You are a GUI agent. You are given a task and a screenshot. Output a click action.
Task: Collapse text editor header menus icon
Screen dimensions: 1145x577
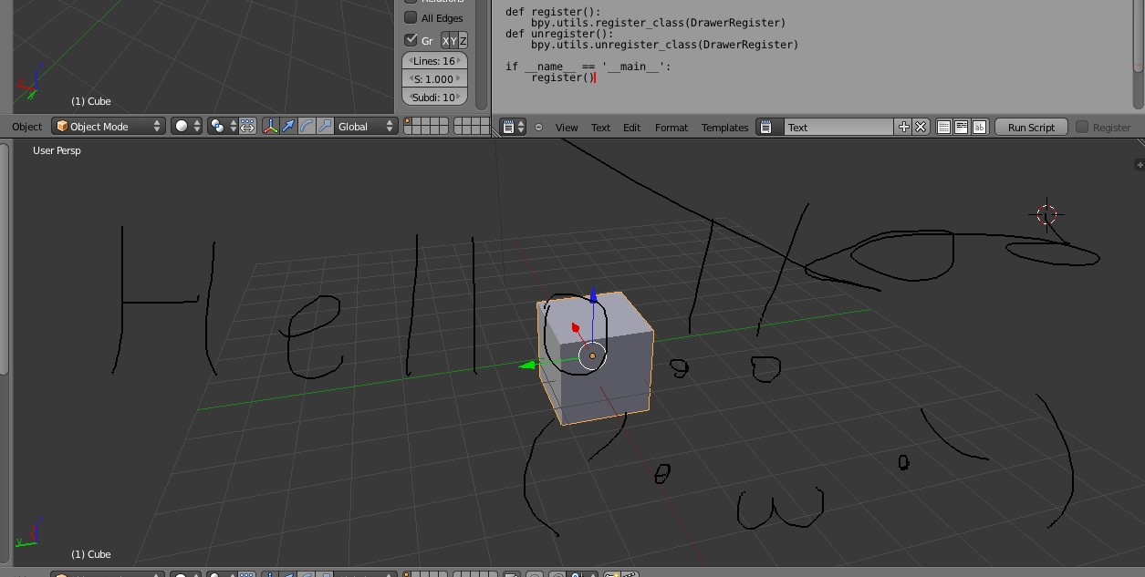(538, 128)
